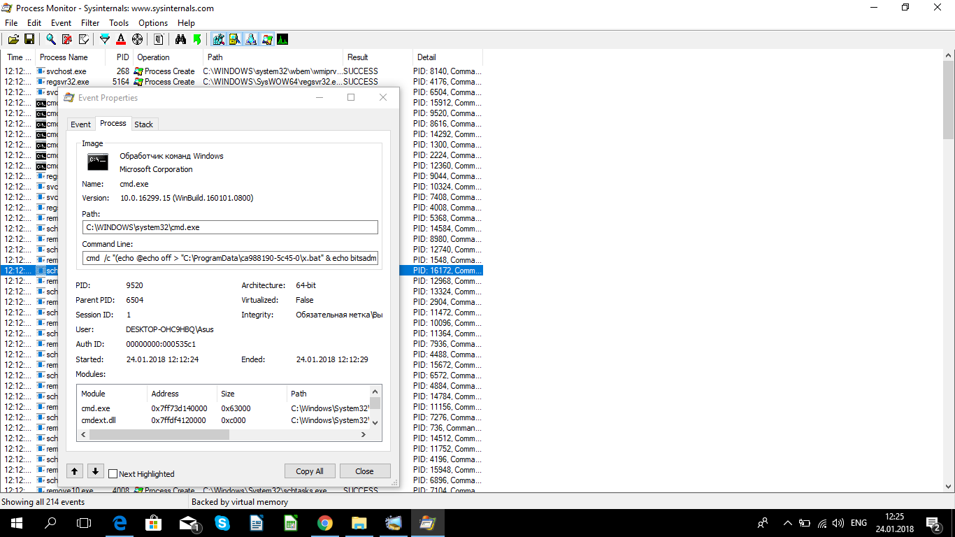Click inside the Command Line field
The width and height of the screenshot is (955, 537).
(x=230, y=258)
